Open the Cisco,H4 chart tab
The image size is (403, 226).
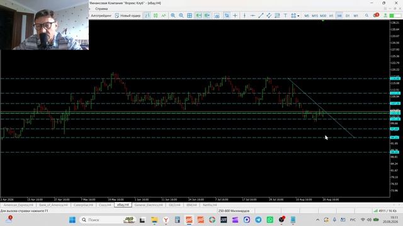tap(105, 205)
